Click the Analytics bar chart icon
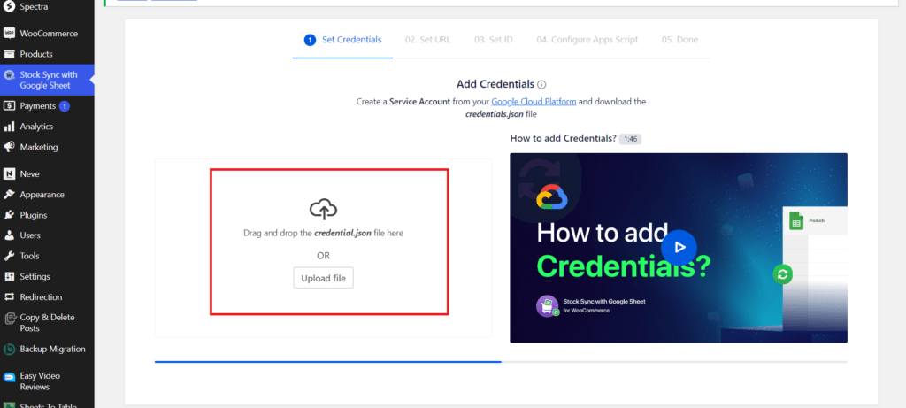This screenshot has height=408, width=906. [9, 127]
